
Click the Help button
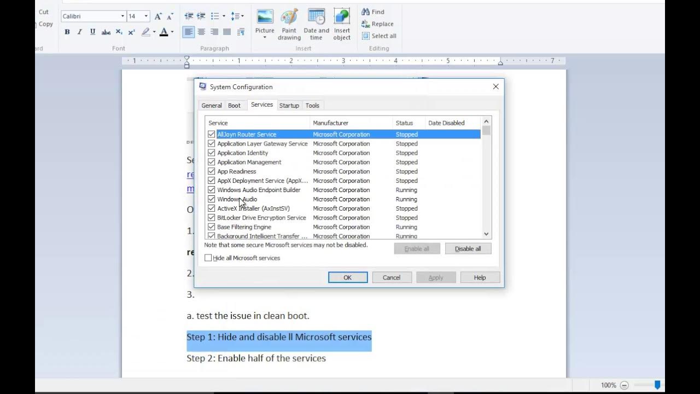pyautogui.click(x=480, y=277)
